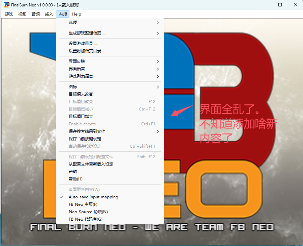The image size is (303, 246).
Task: Select the 目标值未改变 entry
Action: tap(110, 94)
